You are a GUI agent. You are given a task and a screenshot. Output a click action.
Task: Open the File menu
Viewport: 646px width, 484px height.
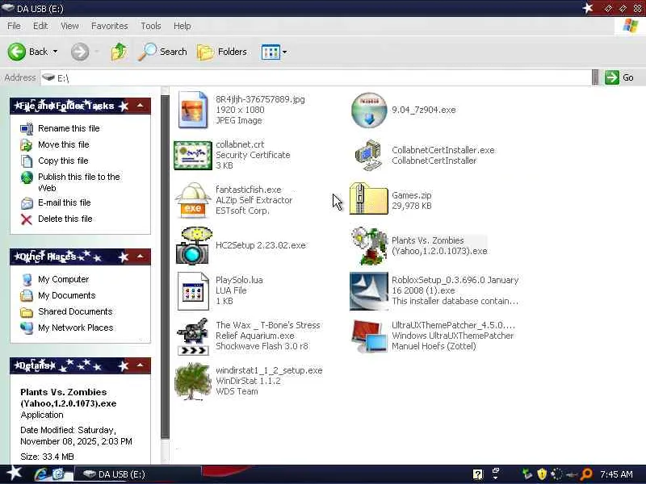point(14,26)
